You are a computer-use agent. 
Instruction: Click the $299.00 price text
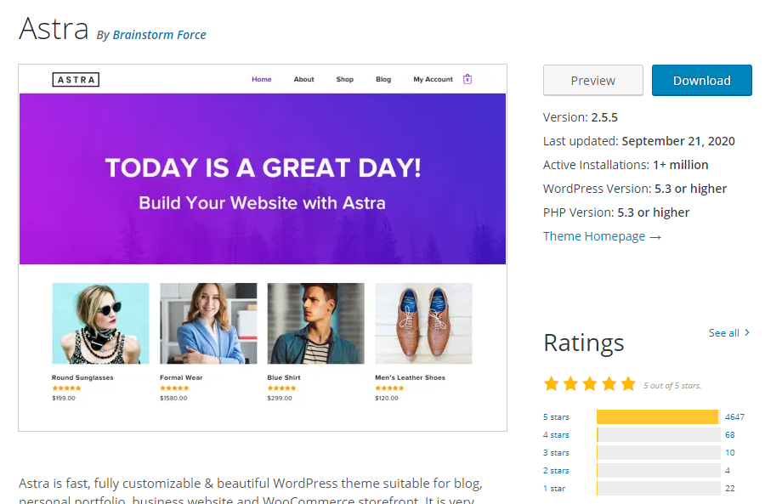tap(280, 398)
